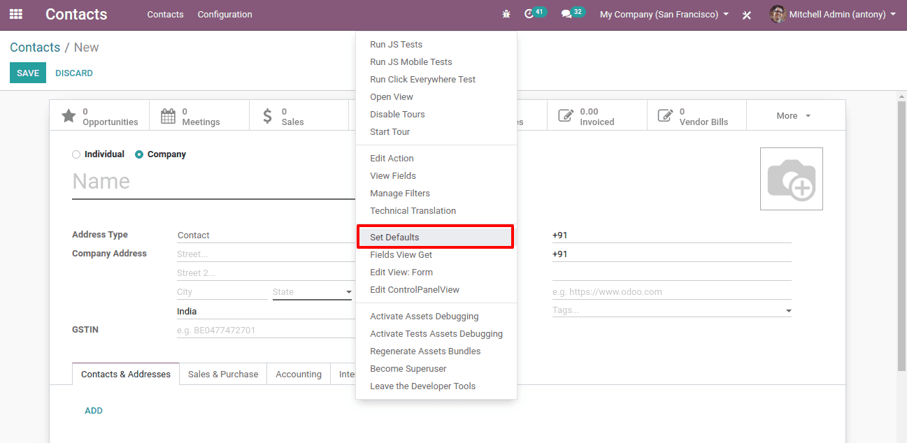Open the apps grid menu icon

tap(16, 14)
